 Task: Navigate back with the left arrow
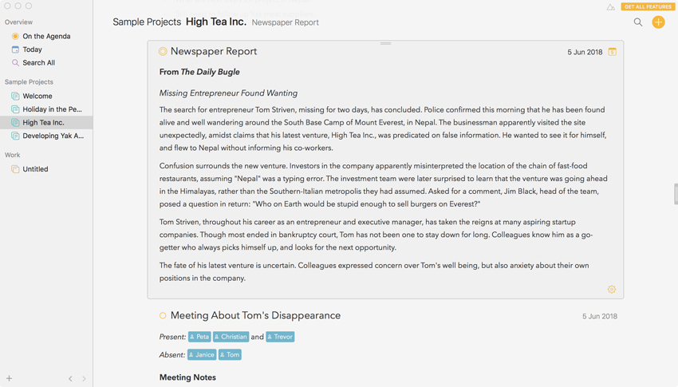[70, 378]
